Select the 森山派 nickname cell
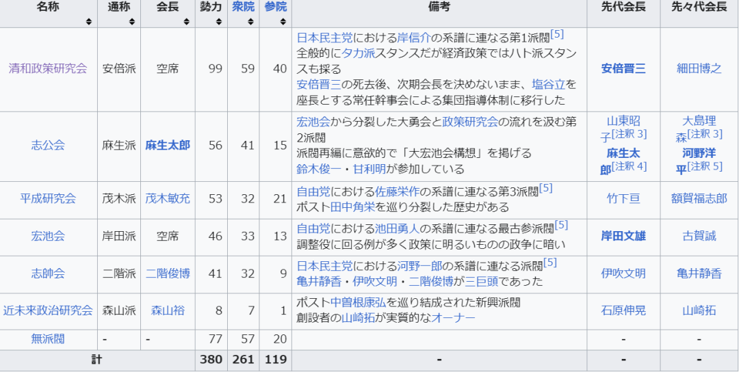This screenshot has height=372, width=739. coord(119,312)
